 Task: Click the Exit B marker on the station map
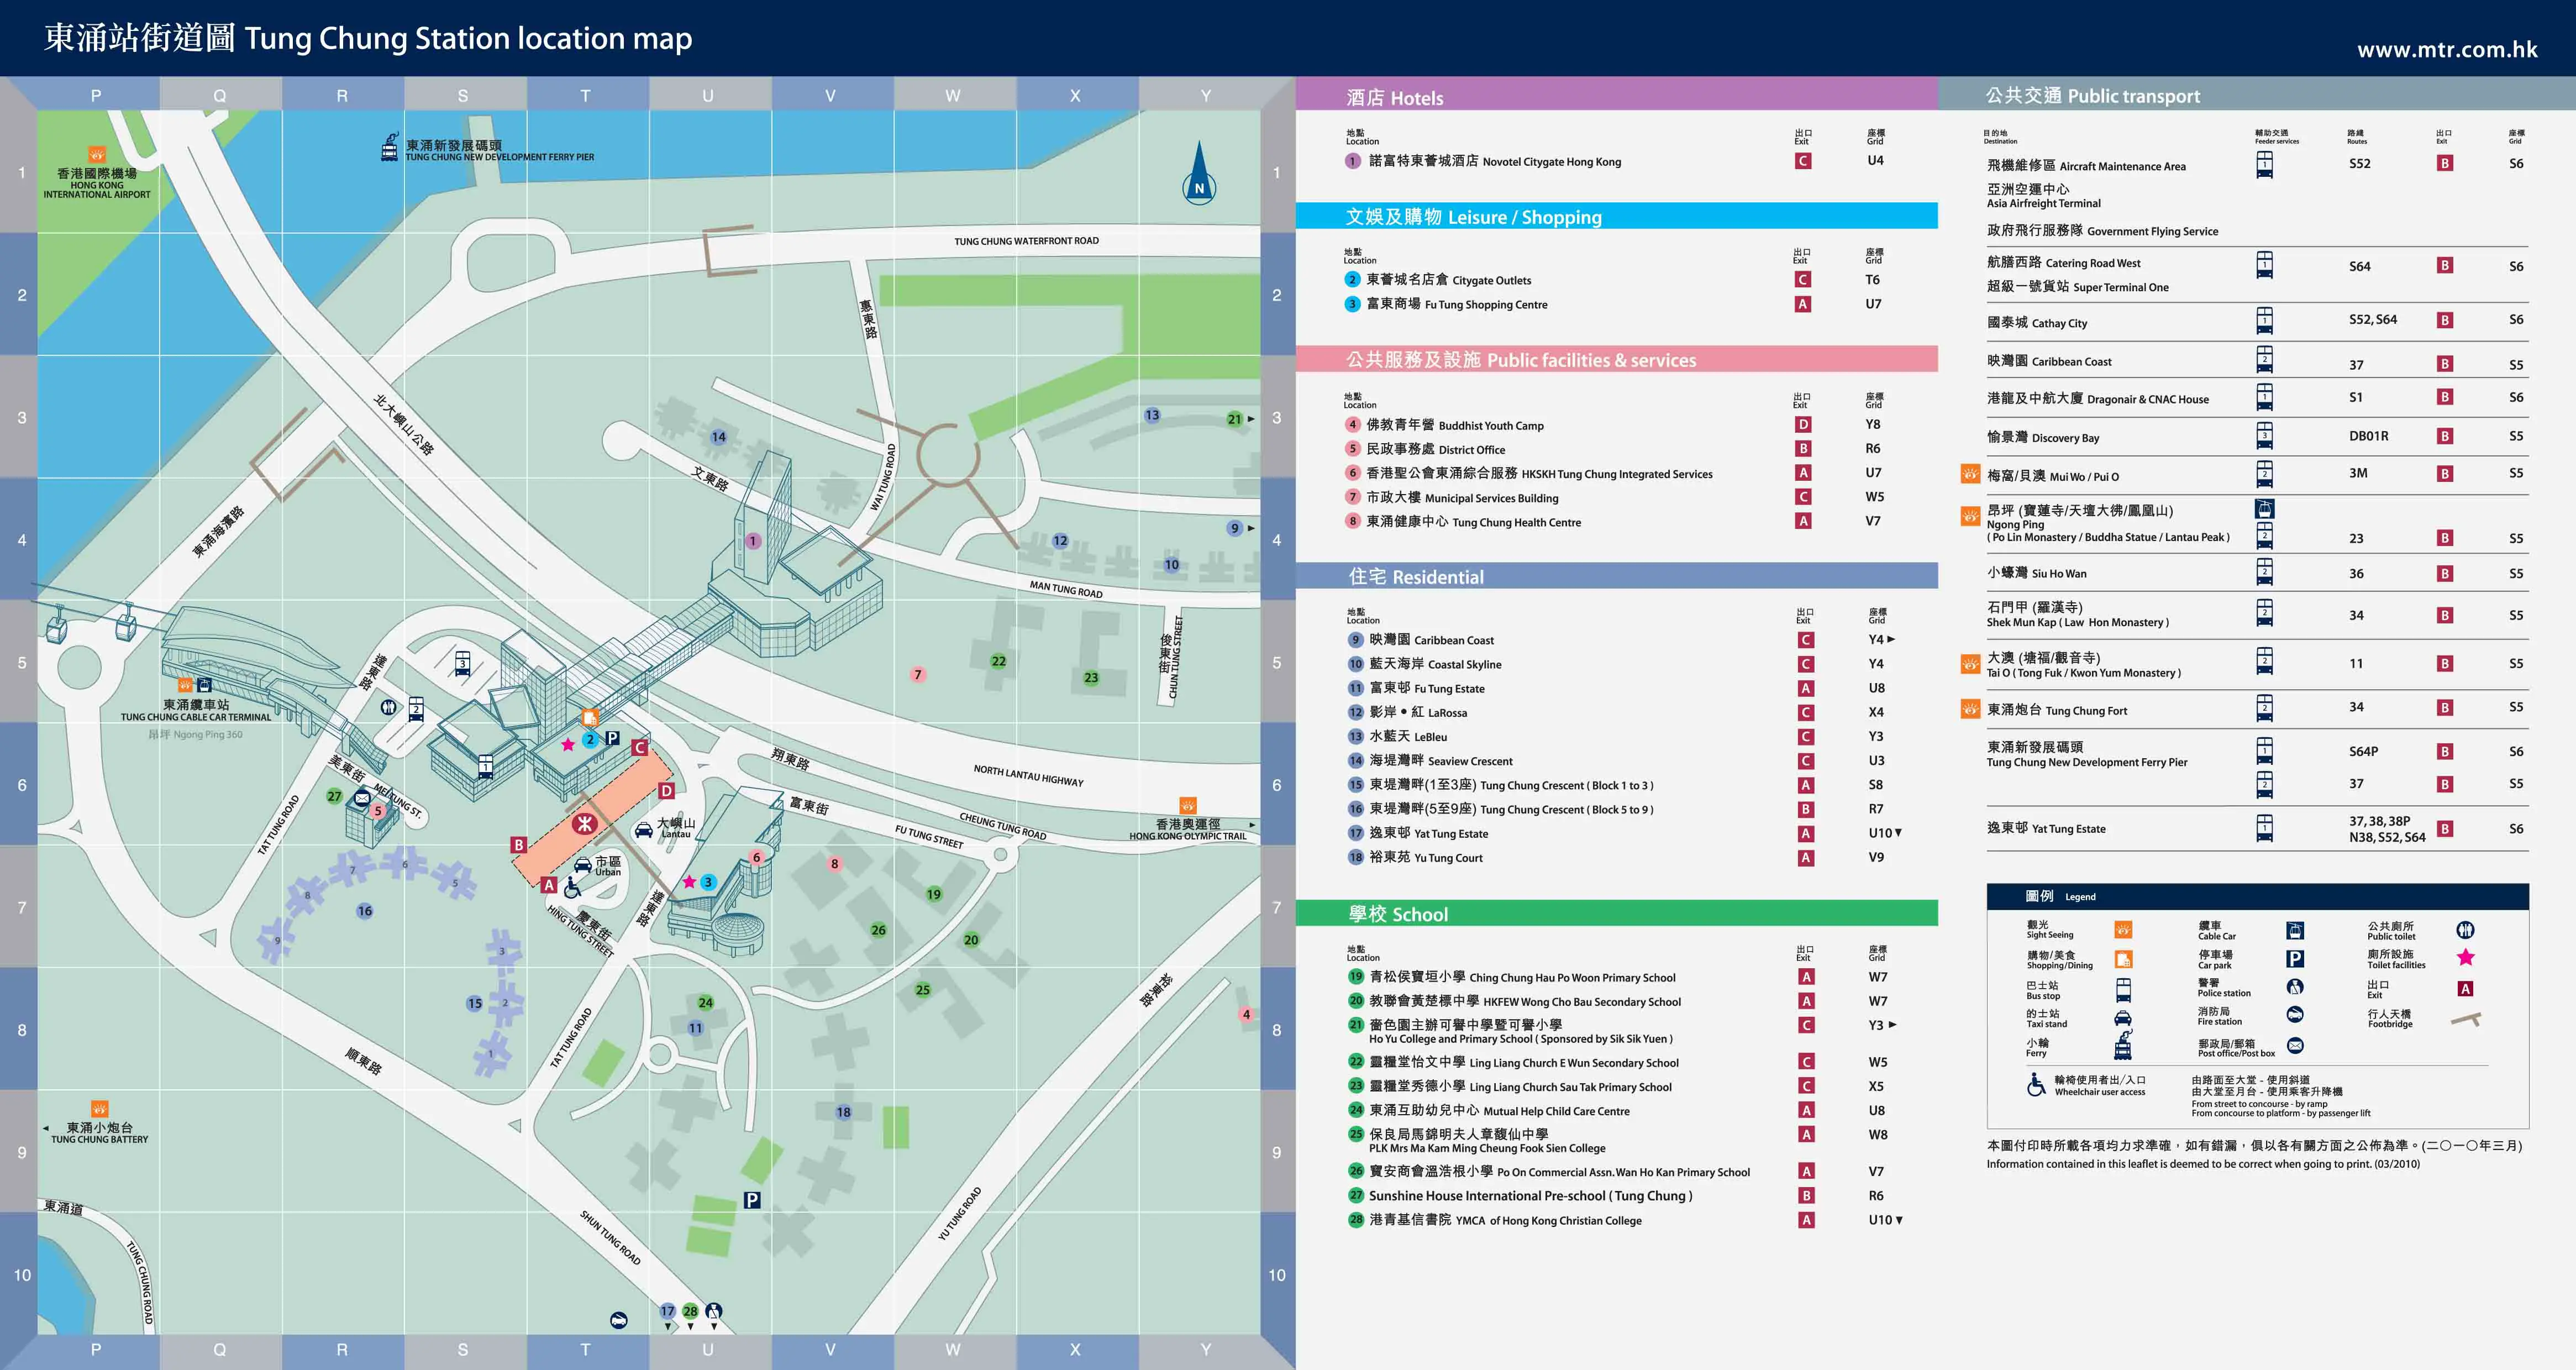518,845
